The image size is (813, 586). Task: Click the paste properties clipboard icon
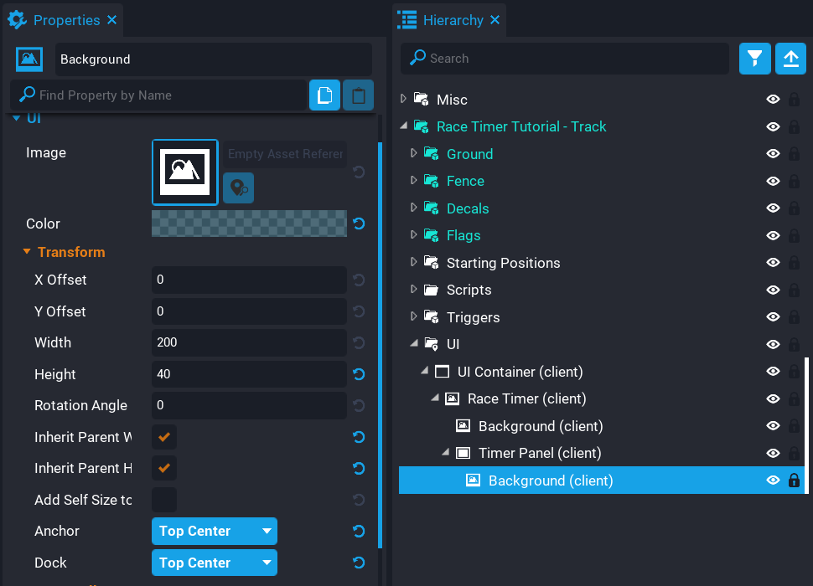(358, 95)
